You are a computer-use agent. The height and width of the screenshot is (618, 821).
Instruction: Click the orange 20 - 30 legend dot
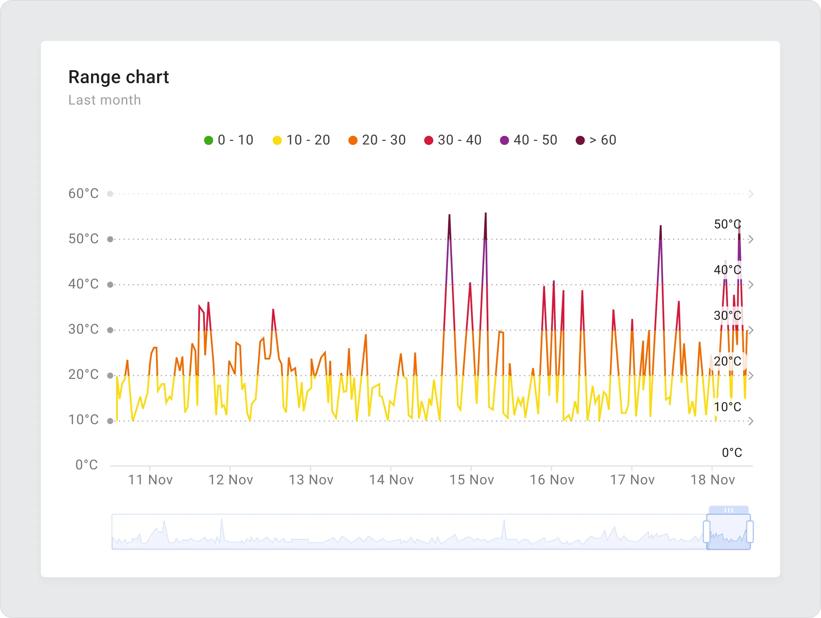353,140
